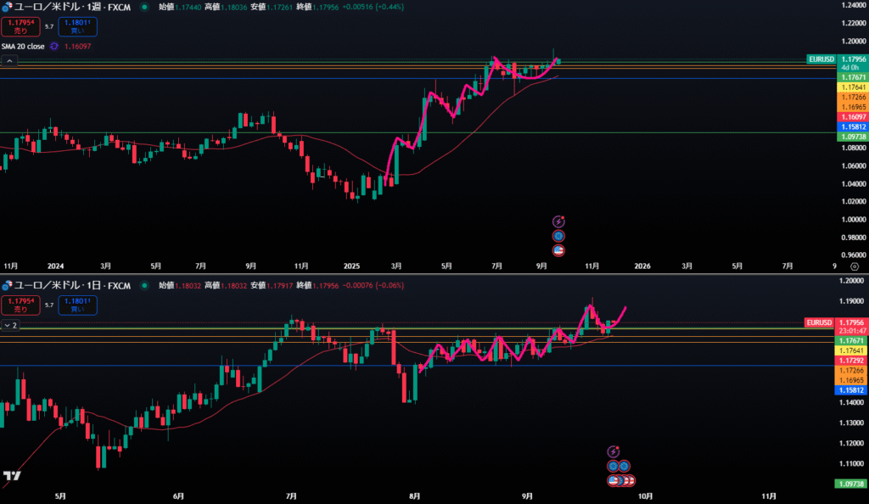Expand the daily chart's 2 hidden indicators
The width and height of the screenshot is (869, 504).
point(9,325)
